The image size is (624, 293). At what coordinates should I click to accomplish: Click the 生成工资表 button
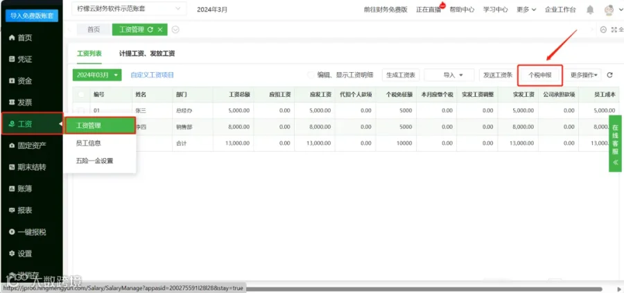(x=401, y=75)
